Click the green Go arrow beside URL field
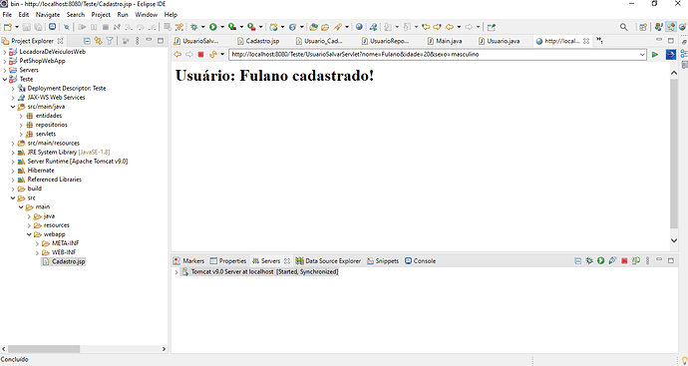The height and width of the screenshot is (366, 688). point(655,55)
